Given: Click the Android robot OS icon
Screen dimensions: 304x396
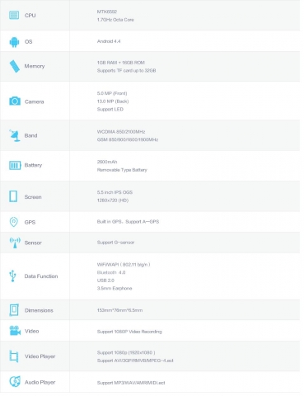Looking at the screenshot, I should pos(14,42).
